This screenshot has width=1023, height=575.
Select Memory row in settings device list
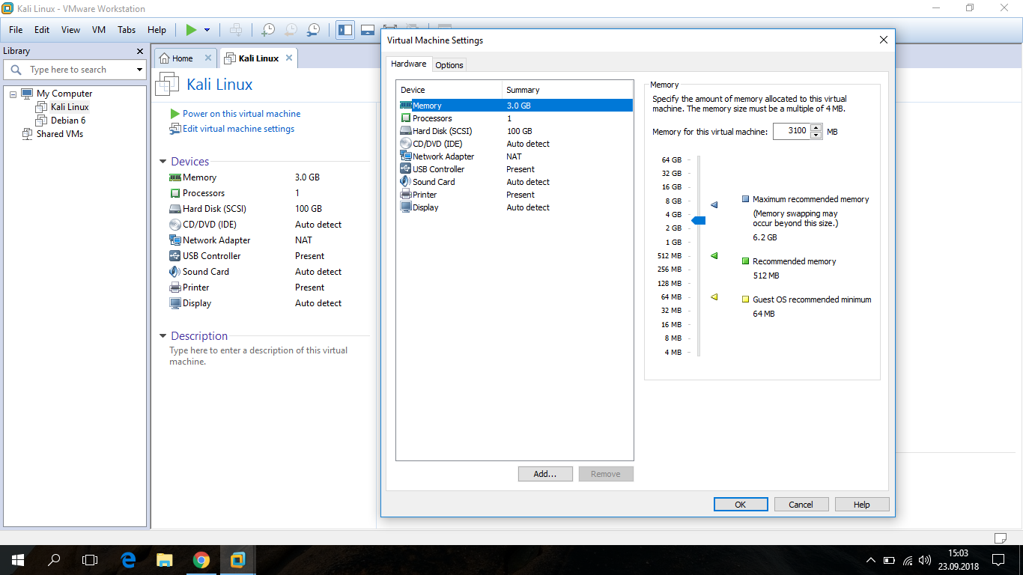(514, 106)
